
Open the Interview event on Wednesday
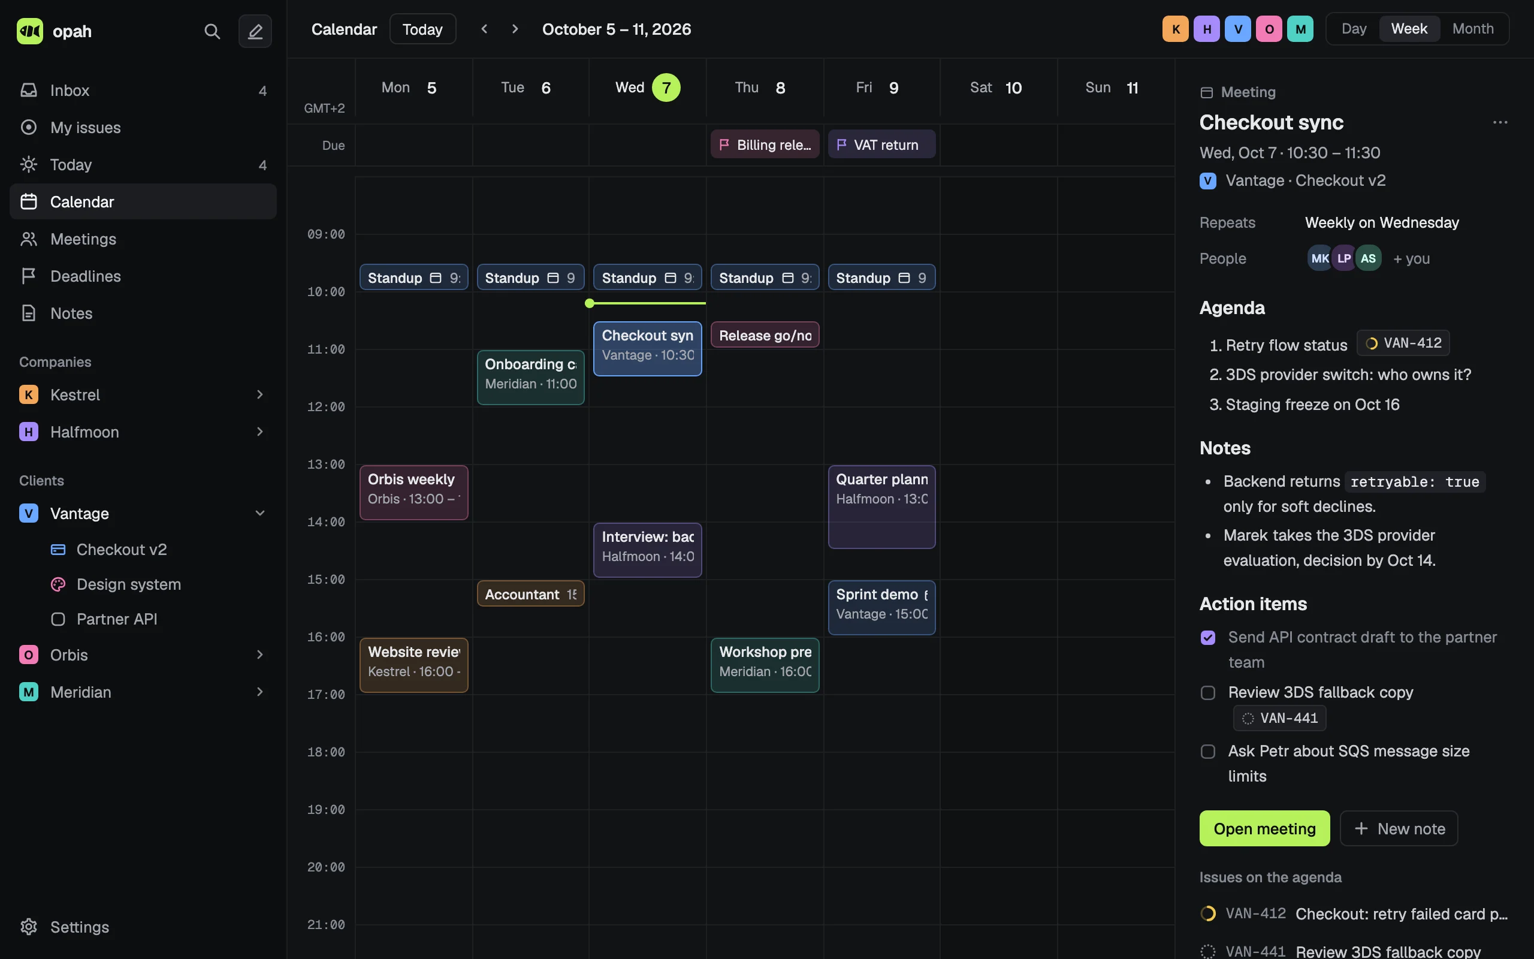(x=647, y=550)
